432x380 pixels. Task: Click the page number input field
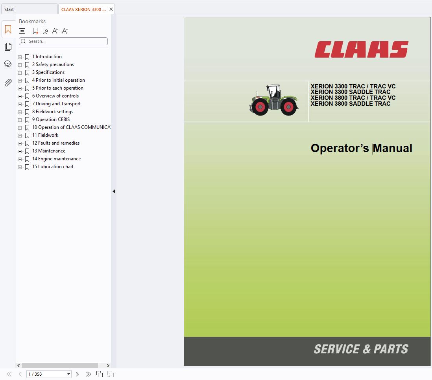coord(46,374)
